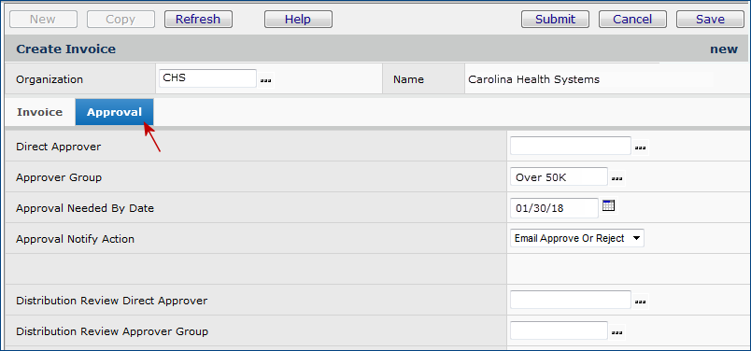The height and width of the screenshot is (351, 751).
Task: Click the Distribution Review Direct Approver field
Action: click(x=571, y=300)
